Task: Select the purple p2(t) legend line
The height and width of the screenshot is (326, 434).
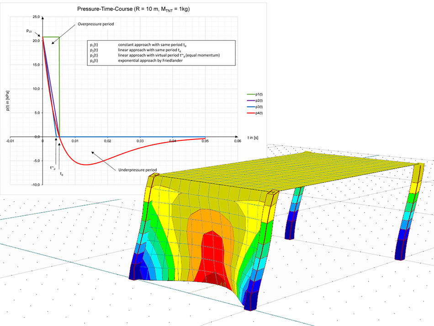Action: (251, 100)
